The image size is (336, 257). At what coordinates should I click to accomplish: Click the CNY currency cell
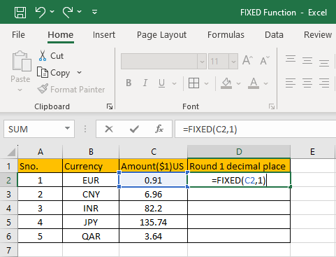click(91, 194)
